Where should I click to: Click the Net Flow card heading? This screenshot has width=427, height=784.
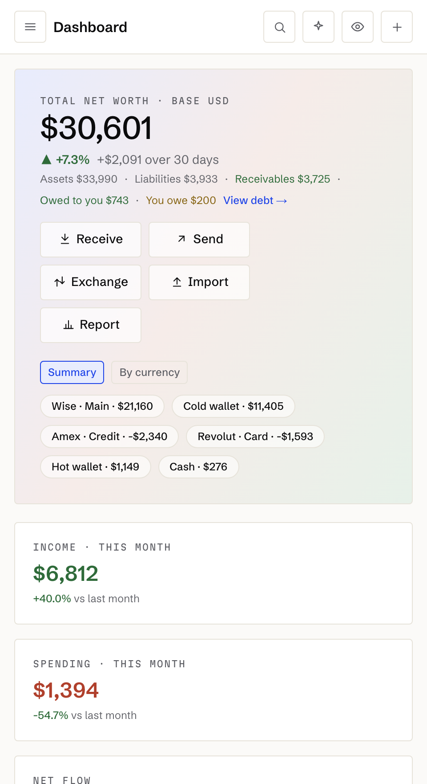pyautogui.click(x=62, y=780)
